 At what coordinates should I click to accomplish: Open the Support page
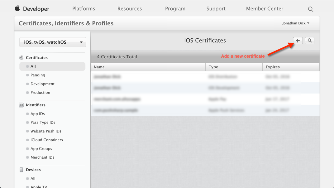pyautogui.click(x=216, y=8)
